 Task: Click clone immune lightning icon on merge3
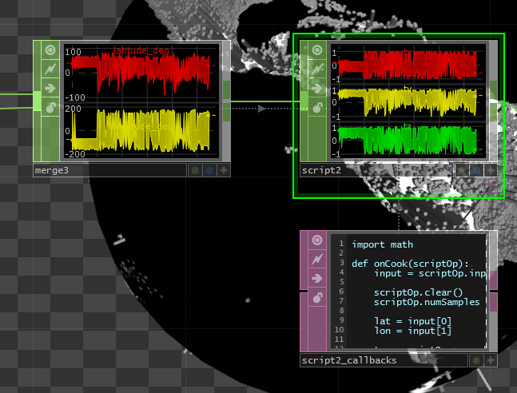50,69
